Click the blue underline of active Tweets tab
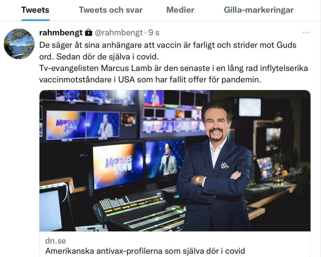 (35, 20)
